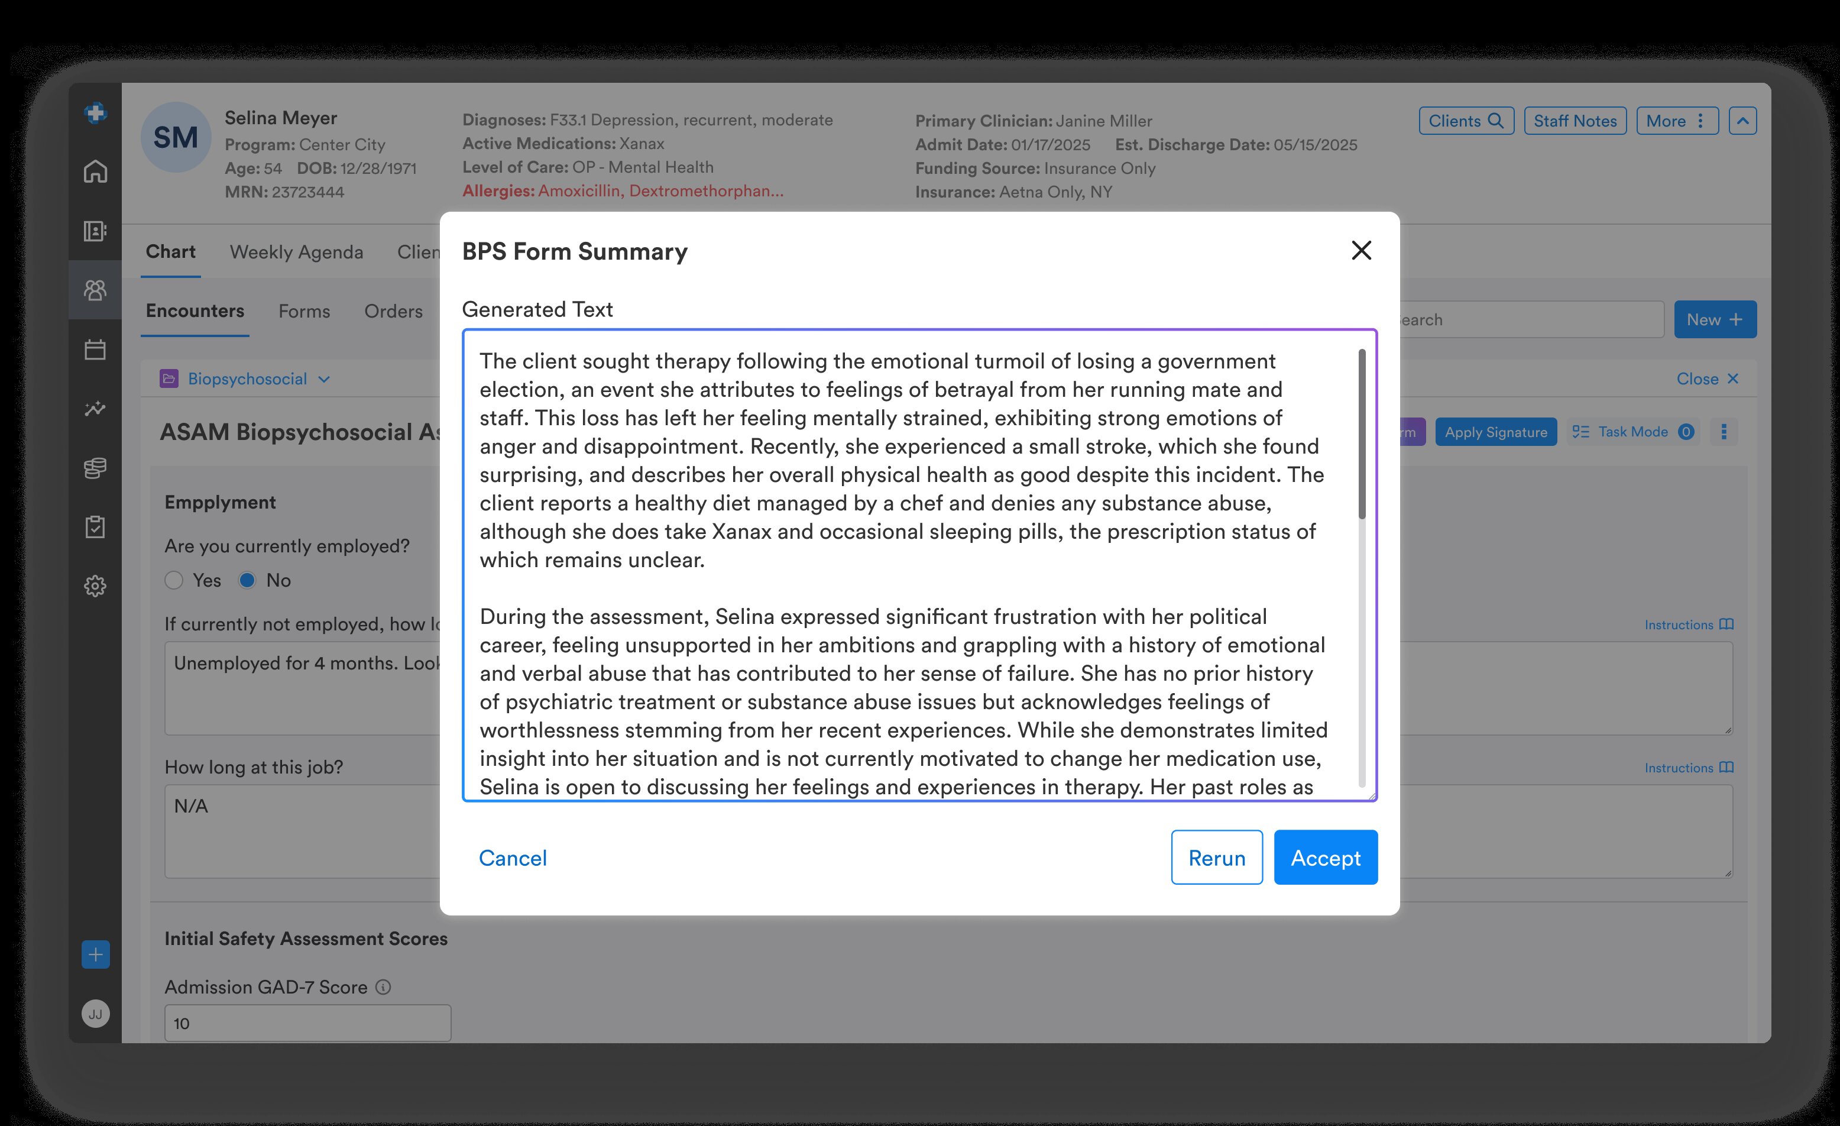Select Yes for currently employed
The height and width of the screenshot is (1126, 1840).
click(174, 580)
